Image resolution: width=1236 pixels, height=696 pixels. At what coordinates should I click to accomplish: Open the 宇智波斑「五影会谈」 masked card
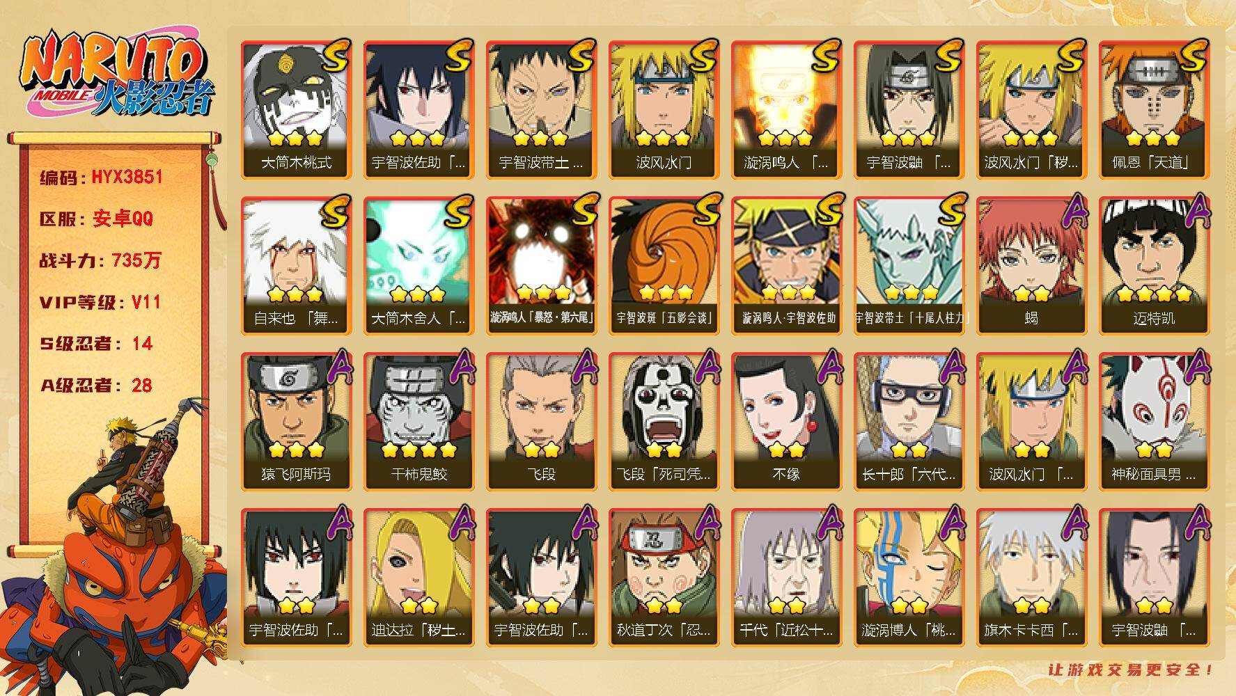click(664, 266)
